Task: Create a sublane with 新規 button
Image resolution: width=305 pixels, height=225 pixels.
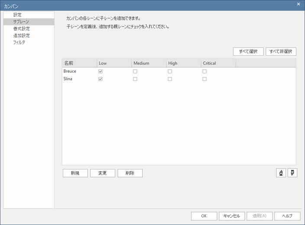Action: 75,173
